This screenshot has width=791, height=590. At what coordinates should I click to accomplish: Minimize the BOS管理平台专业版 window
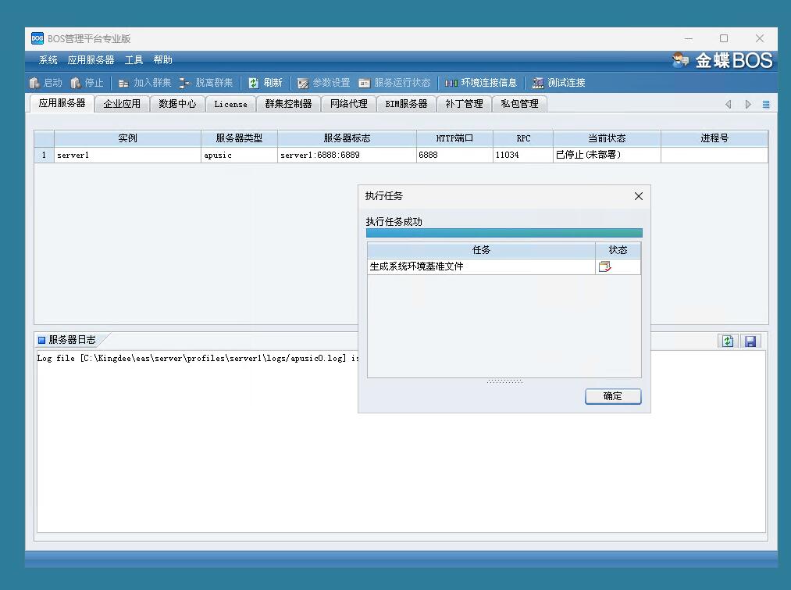pyautogui.click(x=689, y=38)
